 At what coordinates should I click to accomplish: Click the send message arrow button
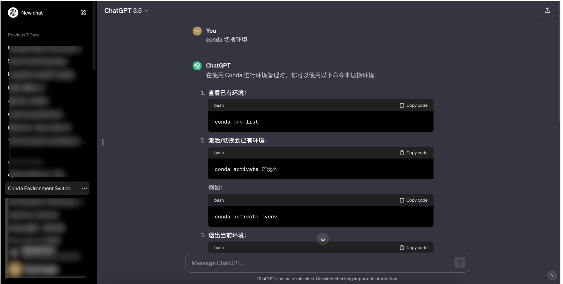tap(460, 262)
